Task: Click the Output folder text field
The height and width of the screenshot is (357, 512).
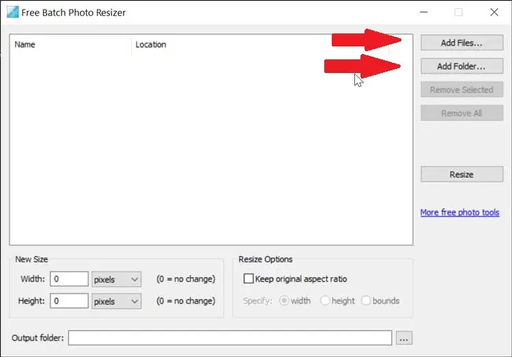Action: click(230, 338)
